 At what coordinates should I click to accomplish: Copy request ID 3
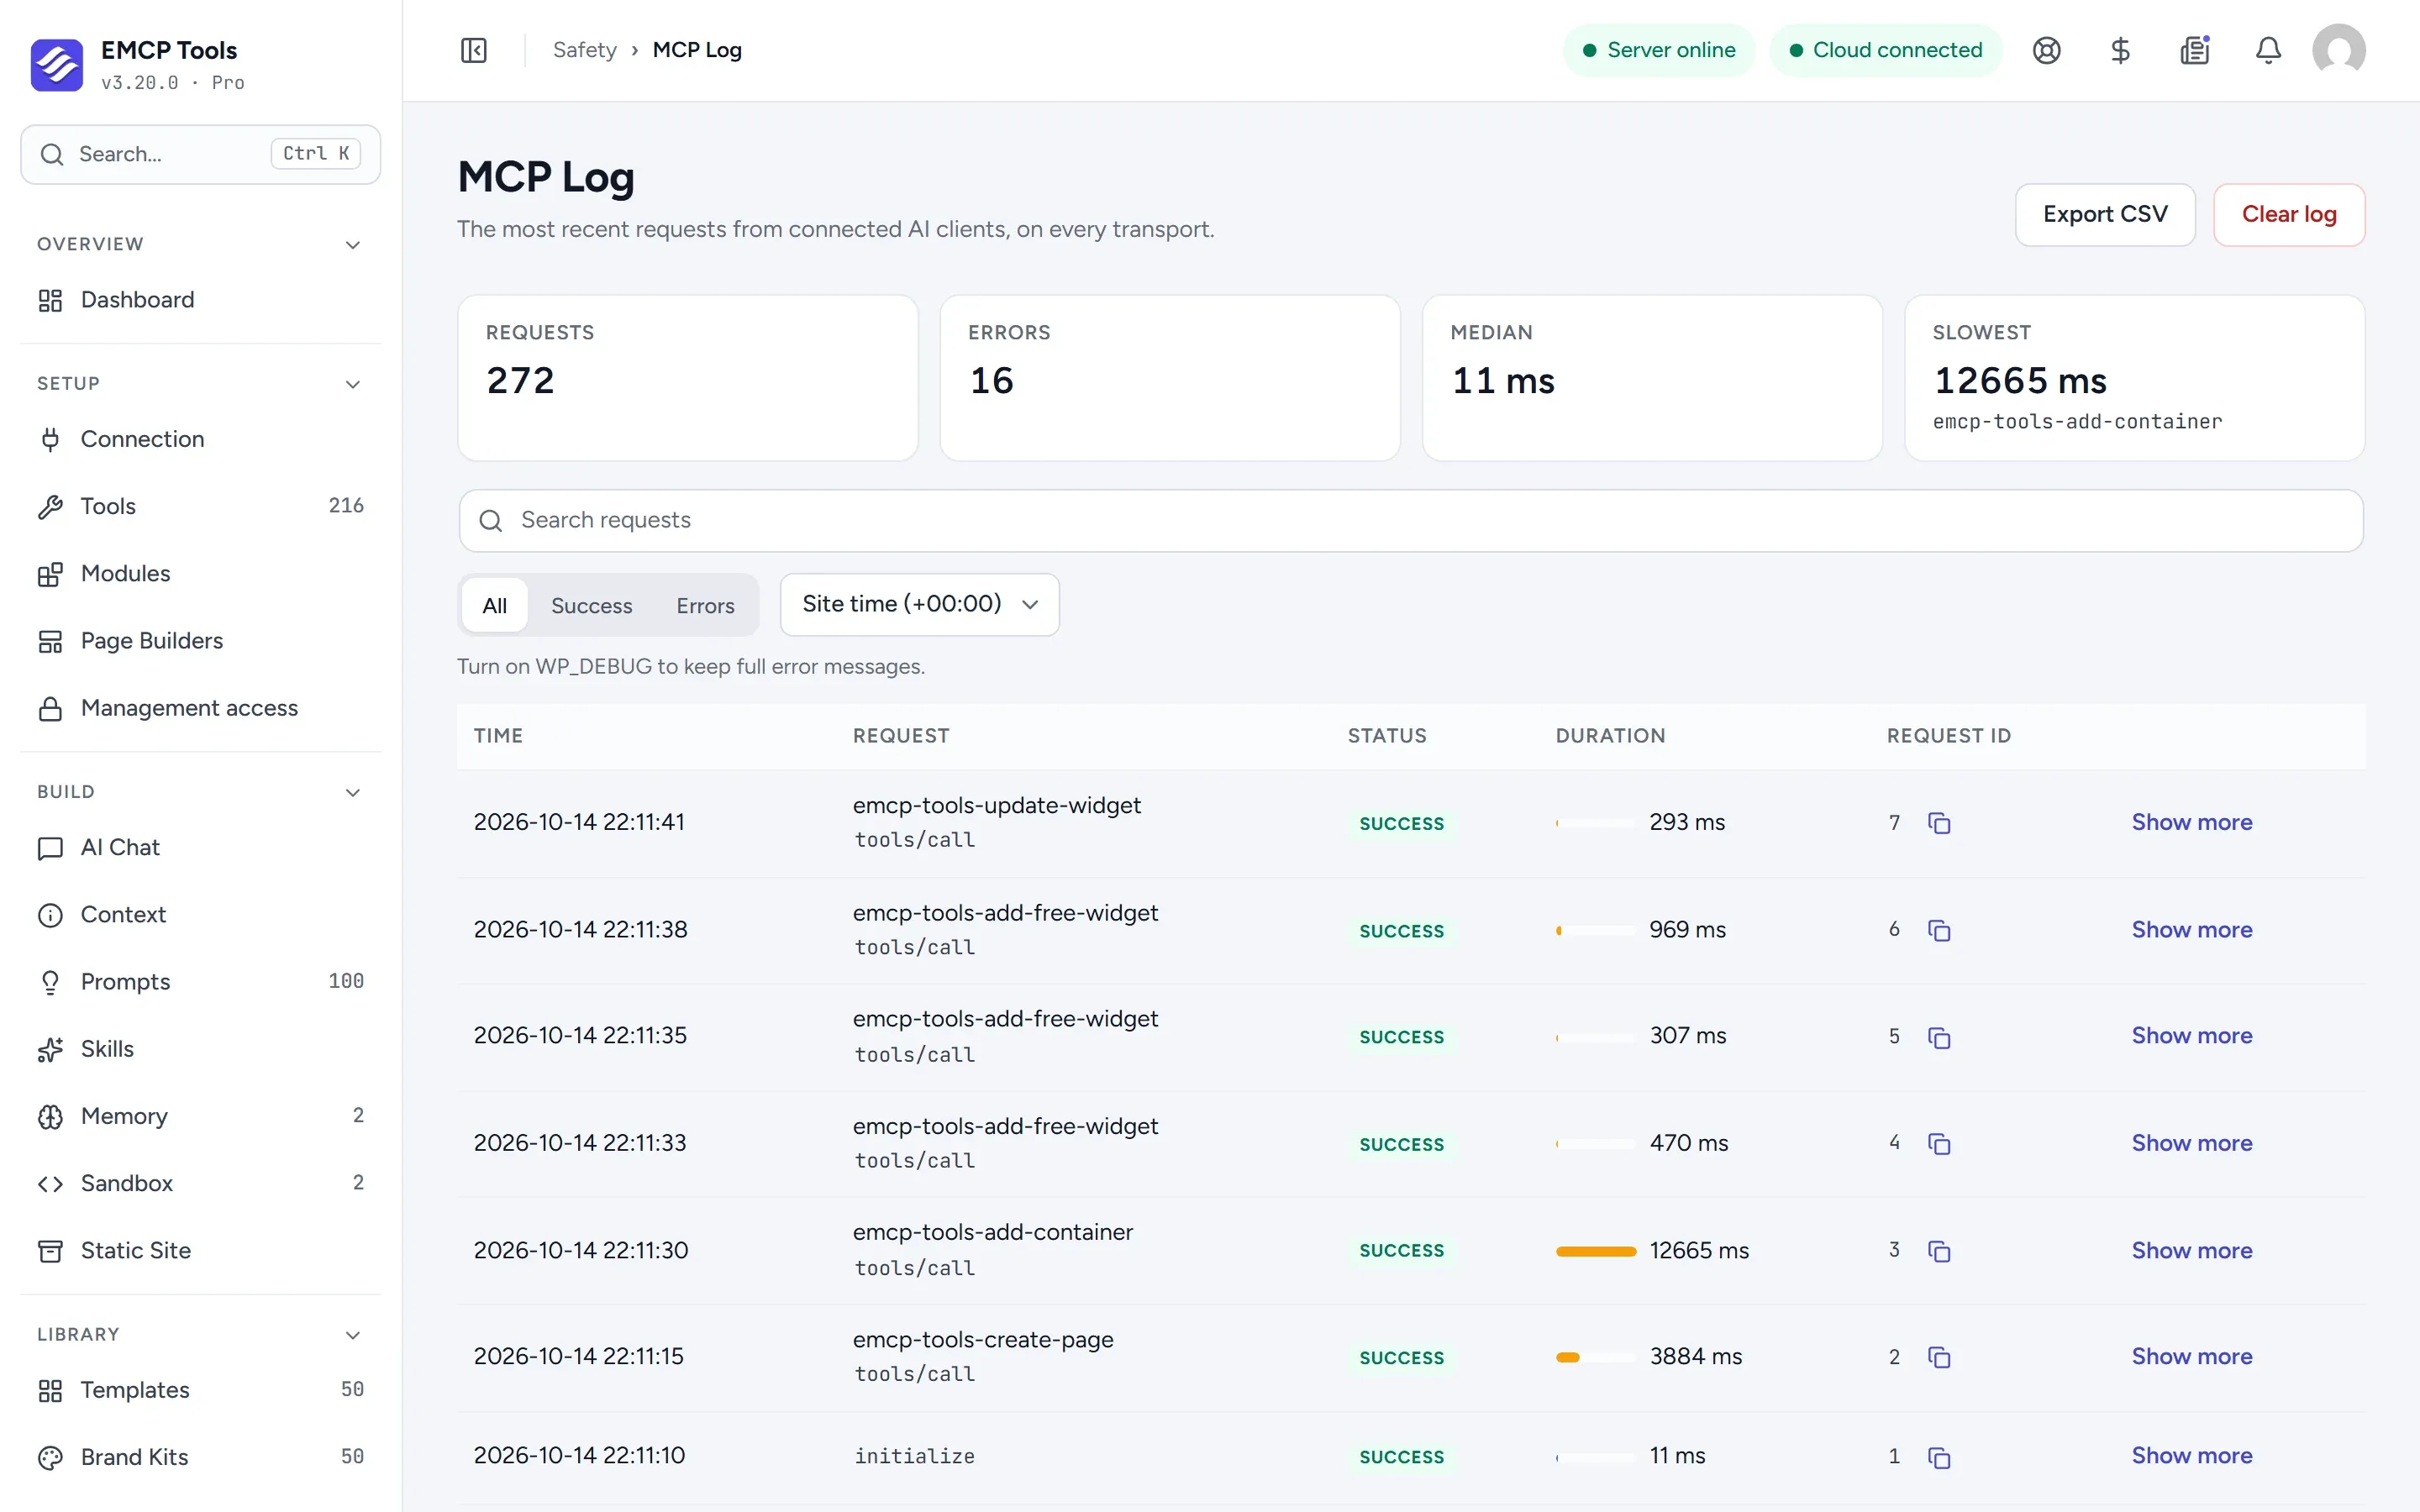tap(1939, 1251)
